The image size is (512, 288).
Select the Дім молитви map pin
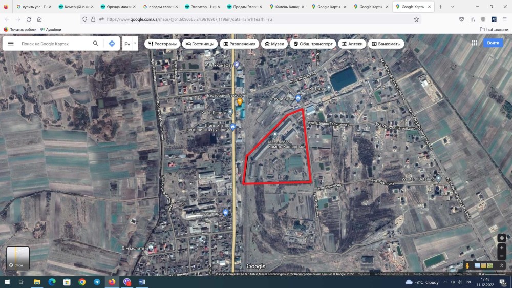151,247
